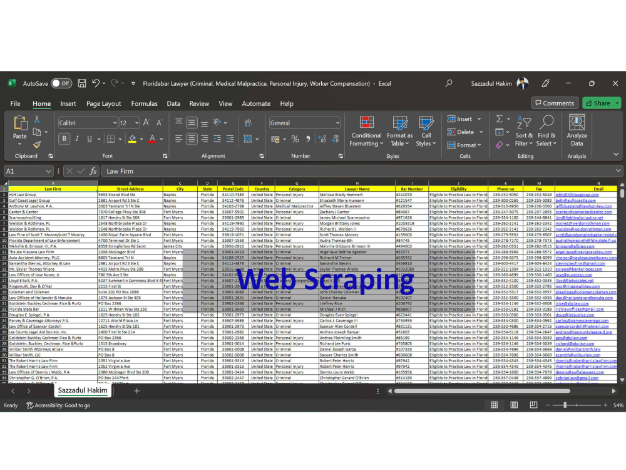Undo the last action
626x470 pixels.
pos(96,83)
